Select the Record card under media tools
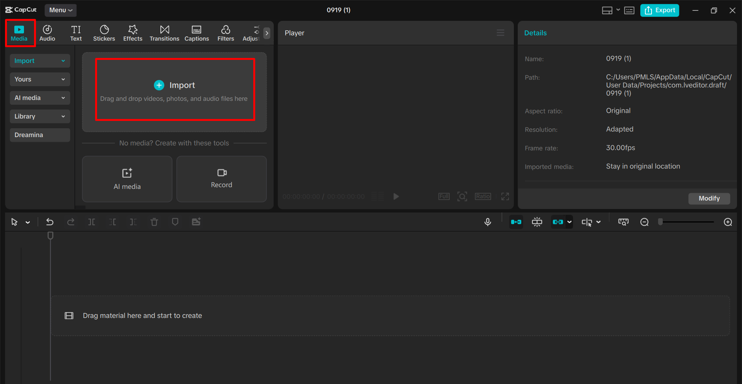742x384 pixels. [x=221, y=179]
